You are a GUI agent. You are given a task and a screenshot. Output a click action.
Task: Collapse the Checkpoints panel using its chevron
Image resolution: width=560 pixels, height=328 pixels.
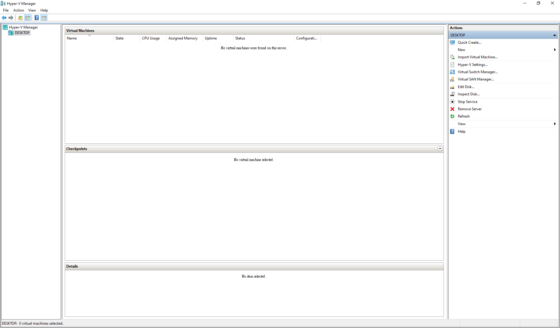tap(440, 149)
